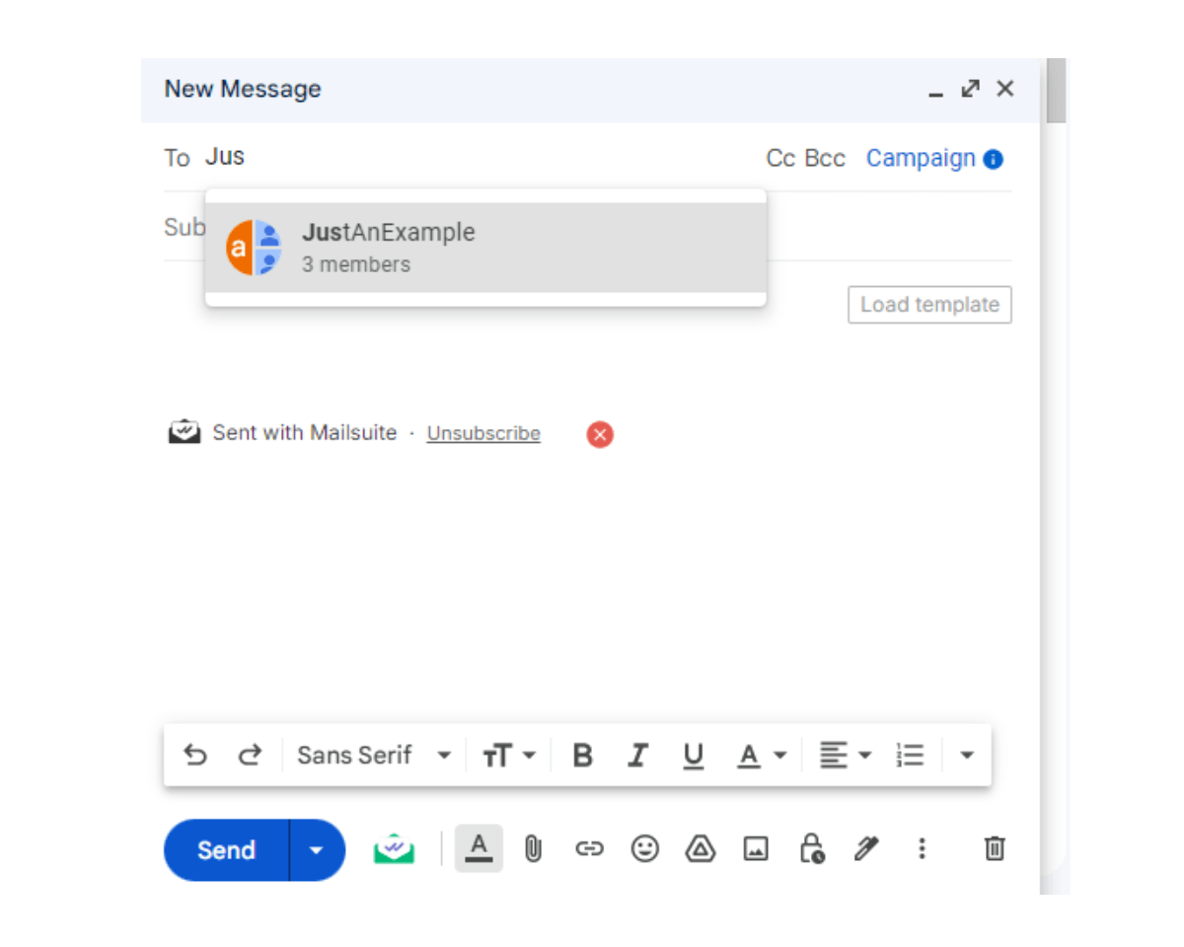Toggle underline formatting
Viewport: 1184px width, 947px height.
pos(694,756)
